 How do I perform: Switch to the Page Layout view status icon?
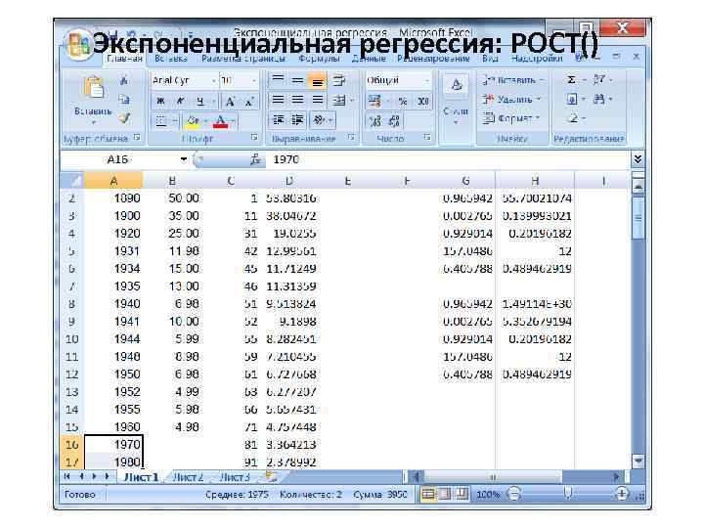(445, 495)
